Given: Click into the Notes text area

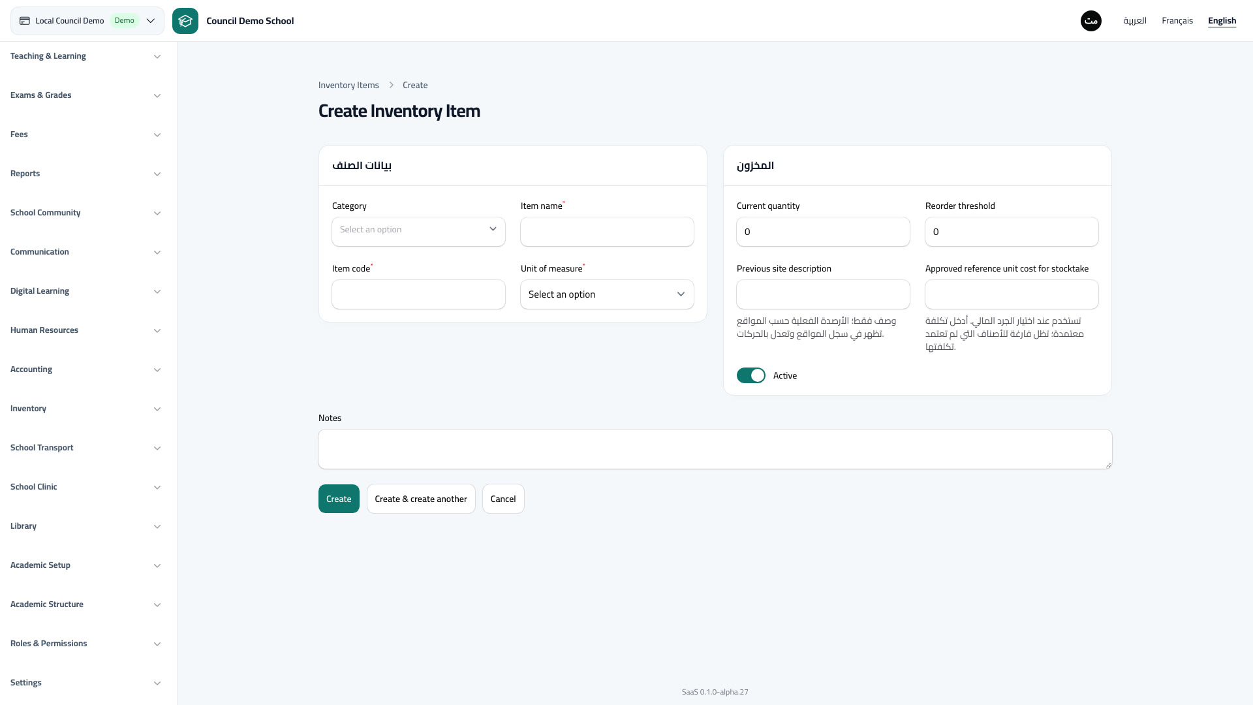Looking at the screenshot, I should click(x=715, y=449).
